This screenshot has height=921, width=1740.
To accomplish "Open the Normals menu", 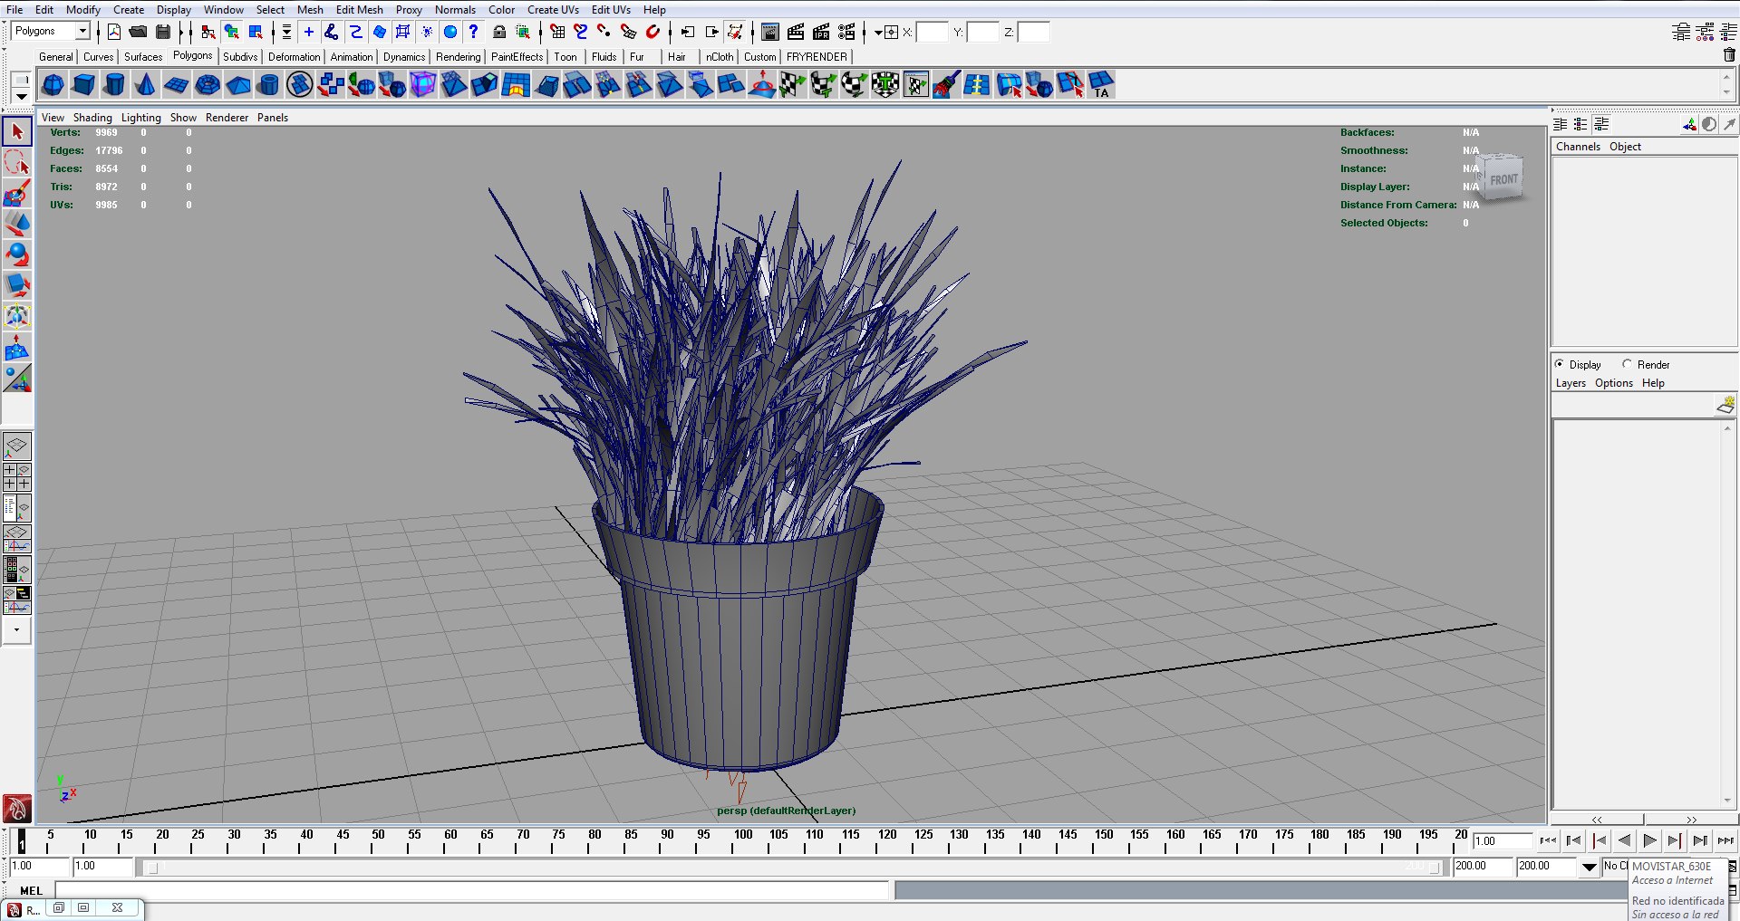I will (x=455, y=10).
